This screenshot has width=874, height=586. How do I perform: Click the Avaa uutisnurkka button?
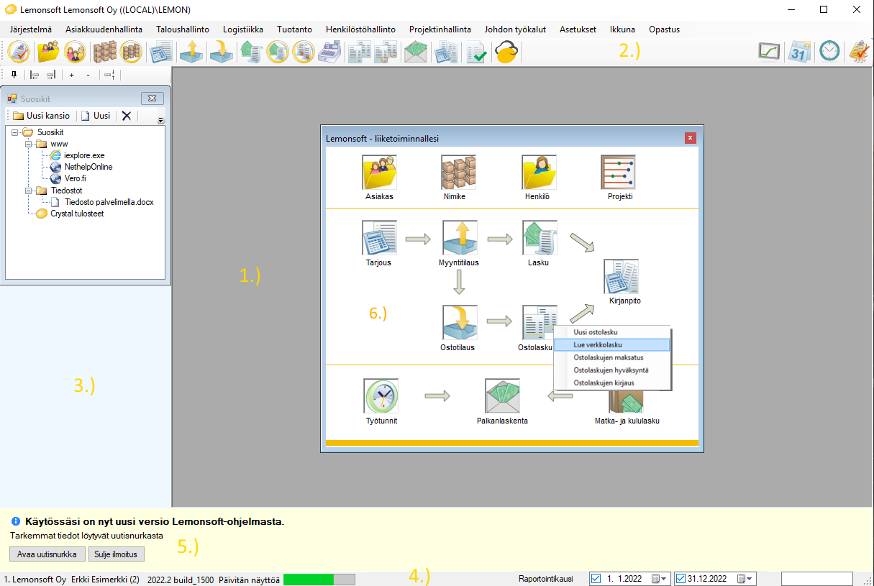click(47, 554)
